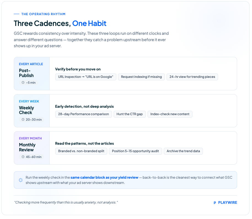Select the '24-hr view for trending pieces' chip
The height and width of the screenshot is (219, 252).
(192, 77)
